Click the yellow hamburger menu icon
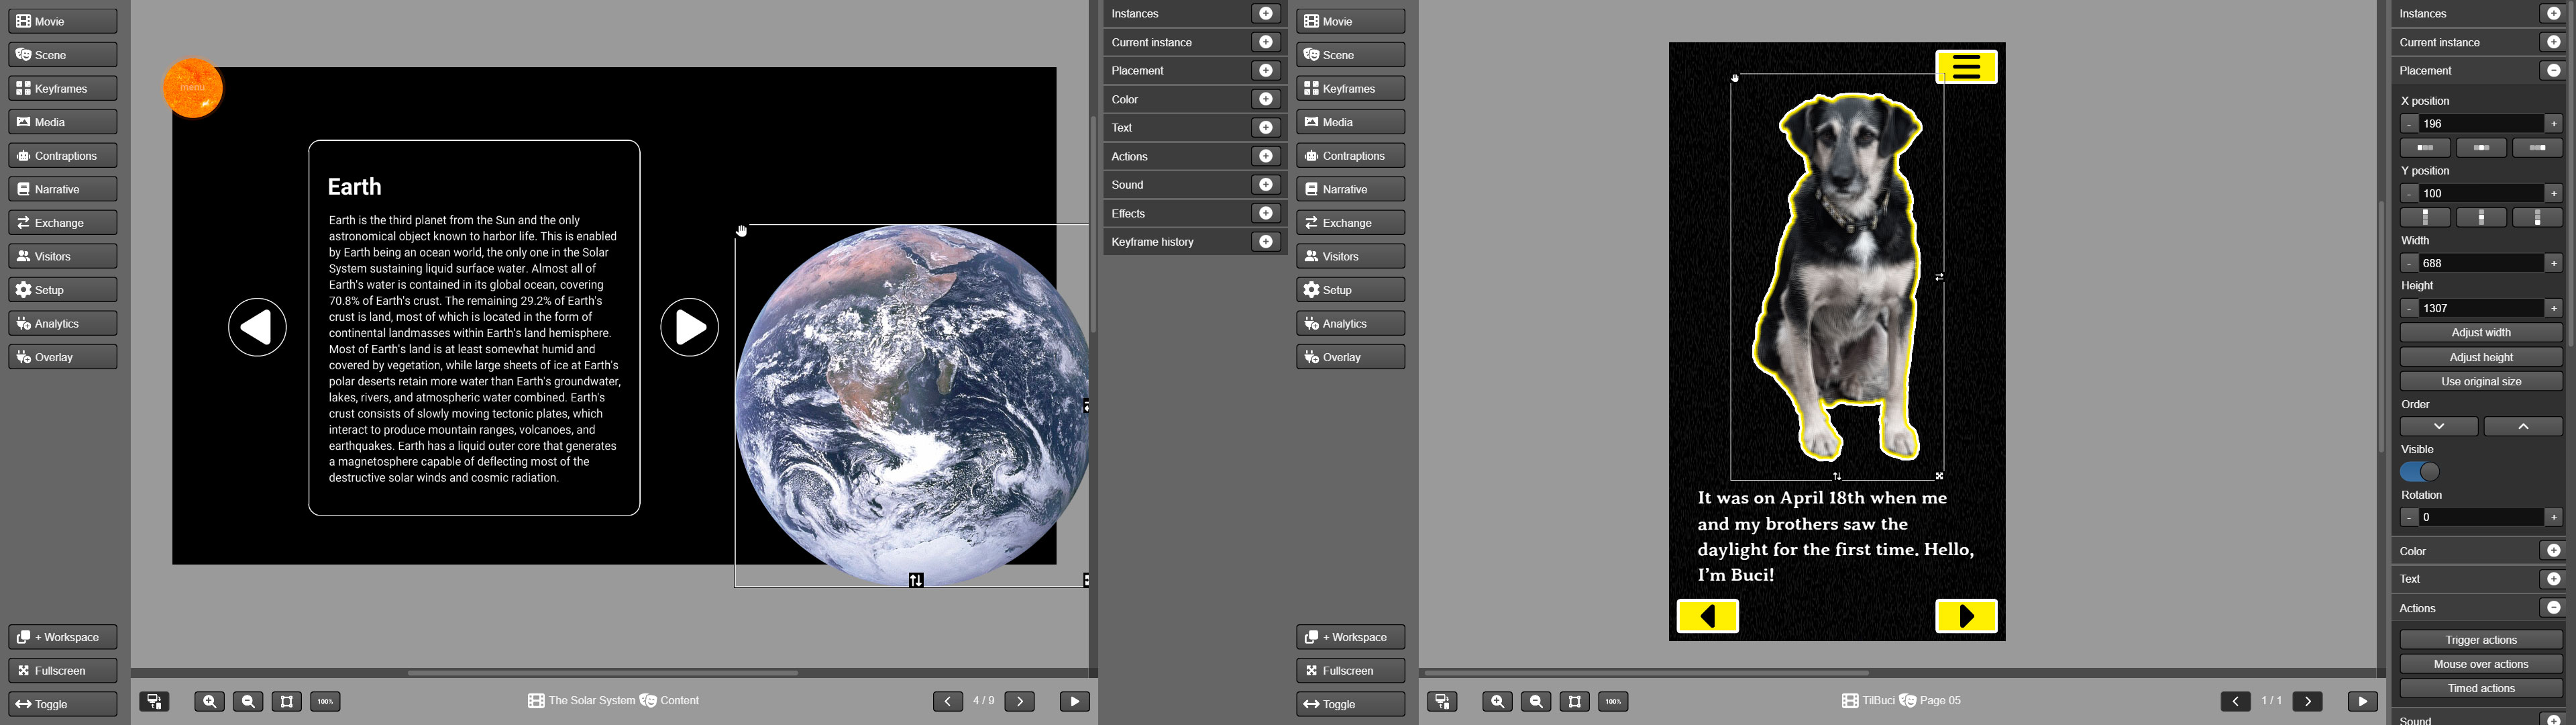 tap(1965, 67)
